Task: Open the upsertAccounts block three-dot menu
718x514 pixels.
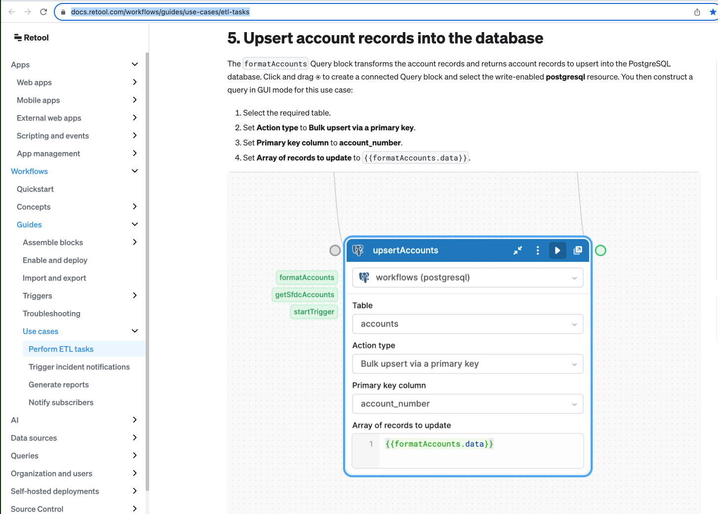Action: tap(538, 250)
